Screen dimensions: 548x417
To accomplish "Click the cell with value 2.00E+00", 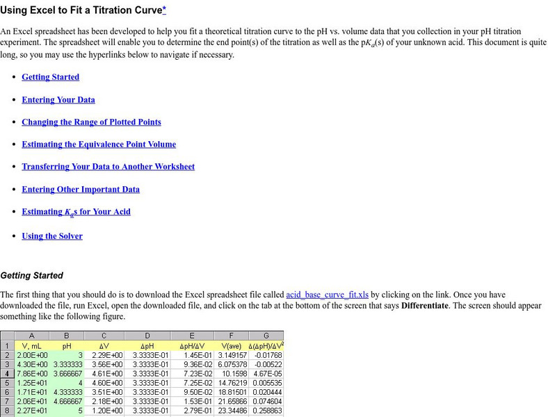I will 32,355.
